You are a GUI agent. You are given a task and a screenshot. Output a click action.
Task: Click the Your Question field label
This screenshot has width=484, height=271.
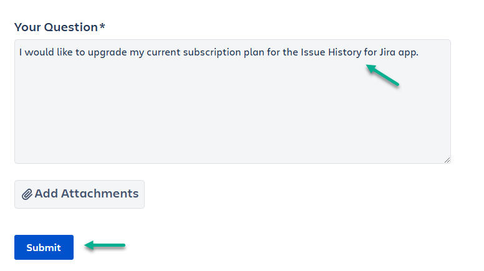[x=56, y=27]
